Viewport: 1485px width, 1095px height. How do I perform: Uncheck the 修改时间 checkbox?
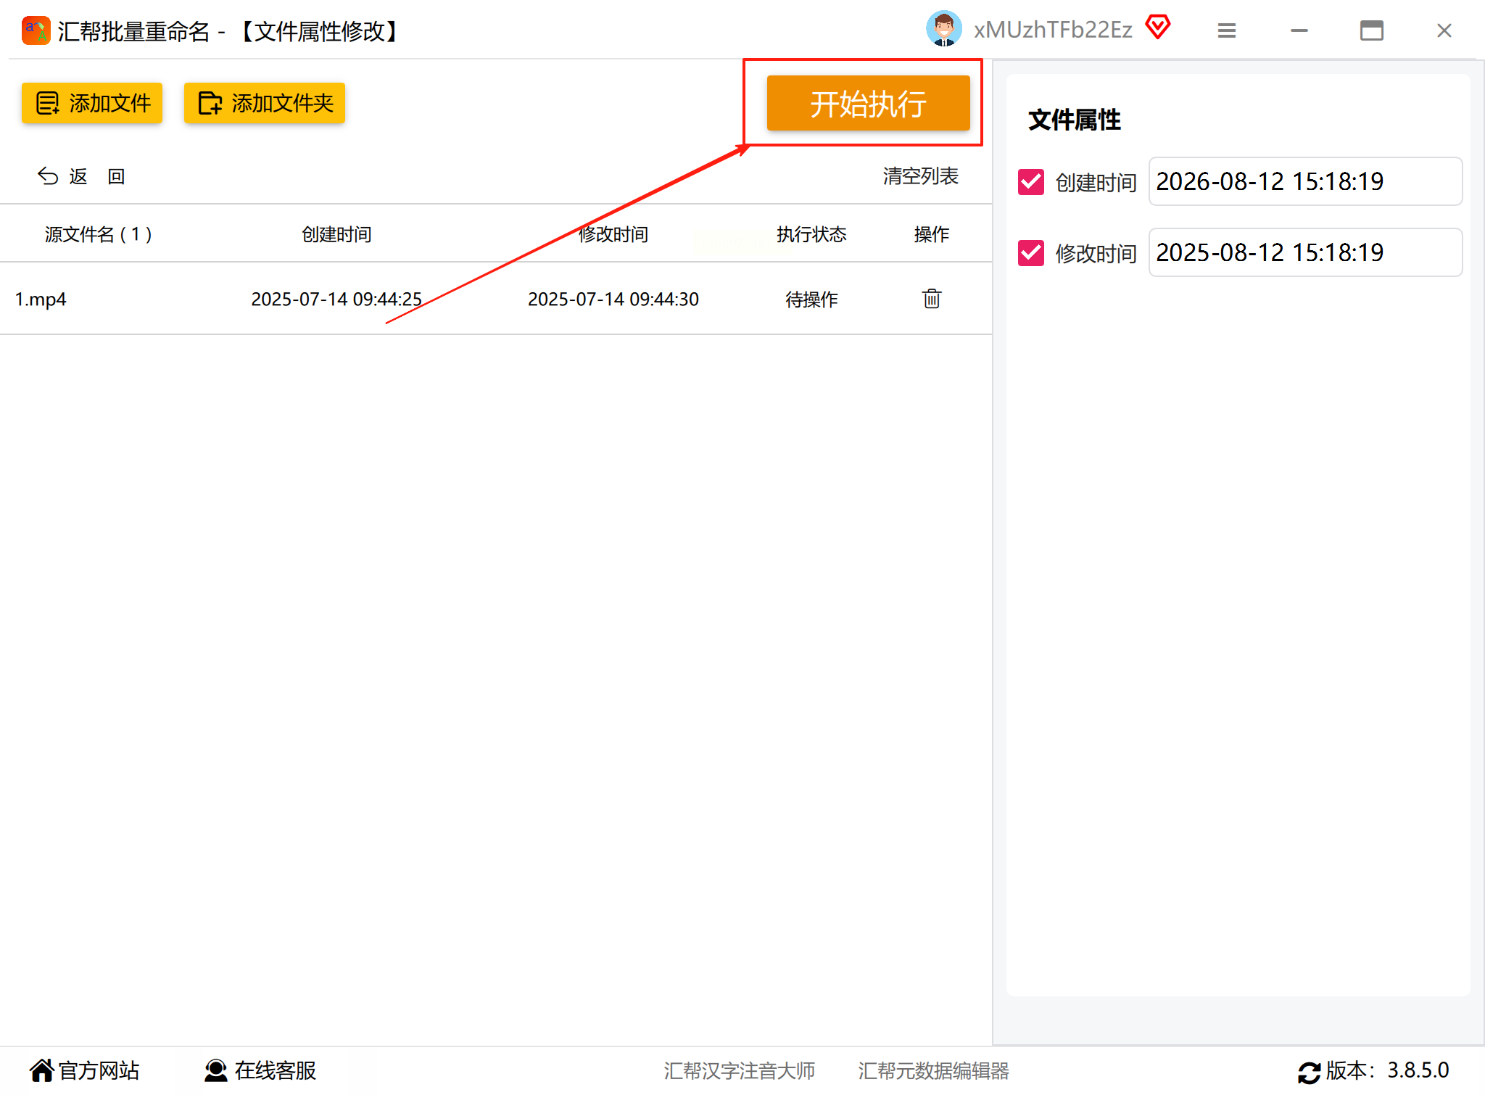1030,253
